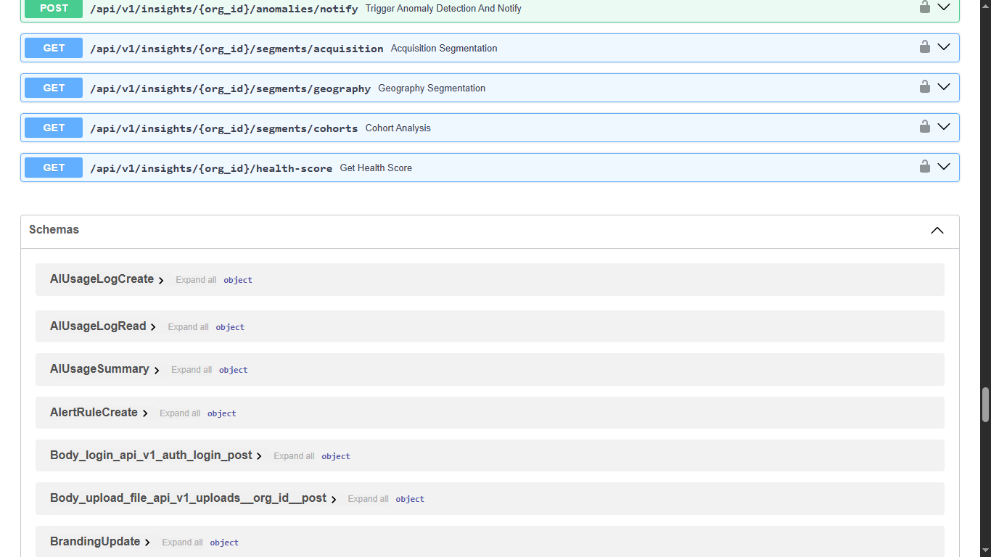991x557 pixels.
Task: Click the AIUsageSummary schema name
Action: [x=99, y=369]
